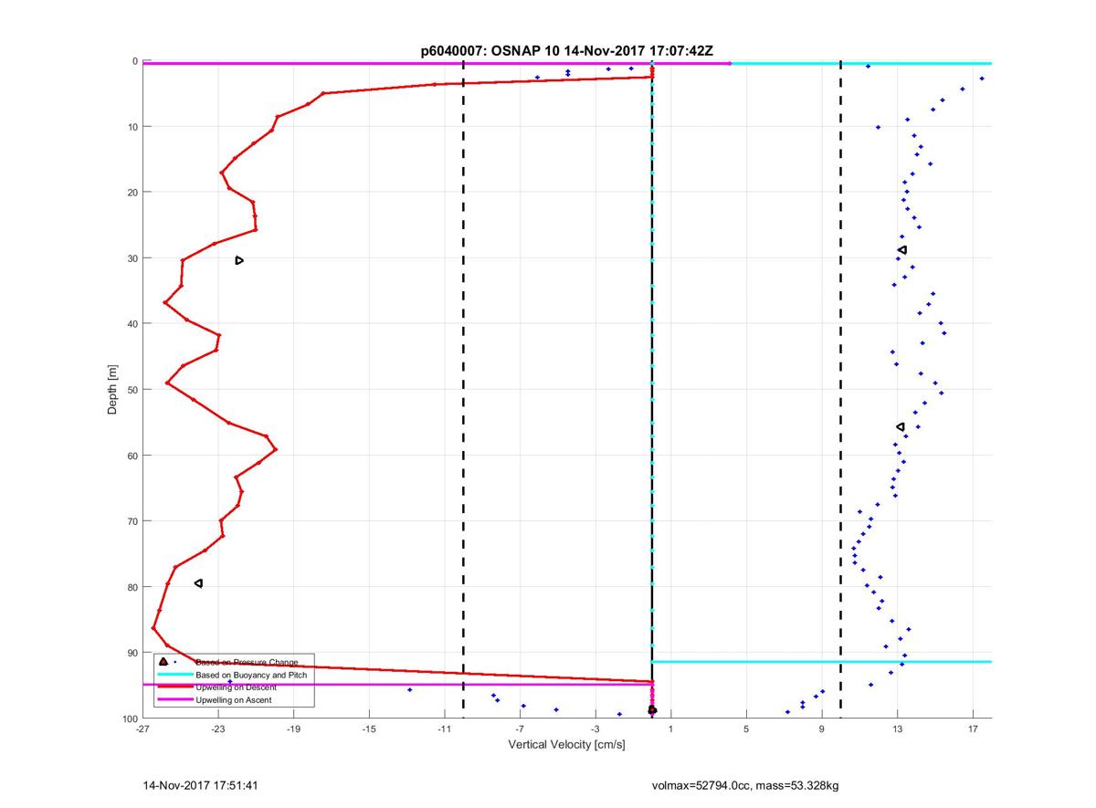The image size is (1096, 808).
Task: Click the 'Depth [m]' y-axis label
Action: [113, 390]
